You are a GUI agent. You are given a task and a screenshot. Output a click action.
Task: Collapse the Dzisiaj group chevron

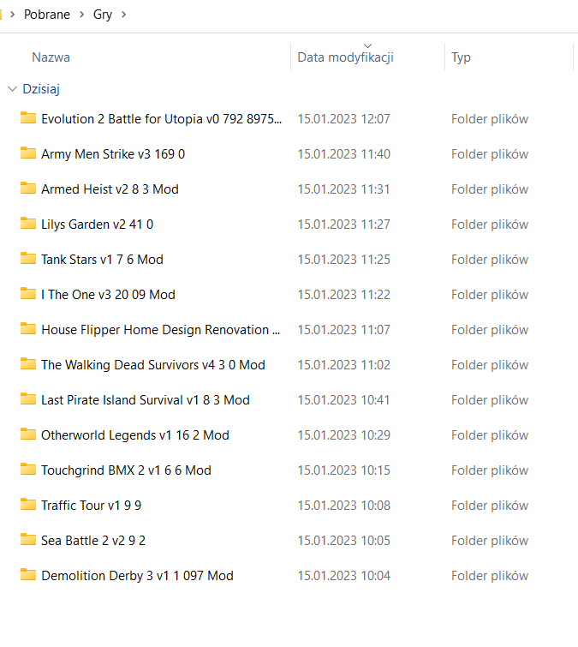[12, 89]
